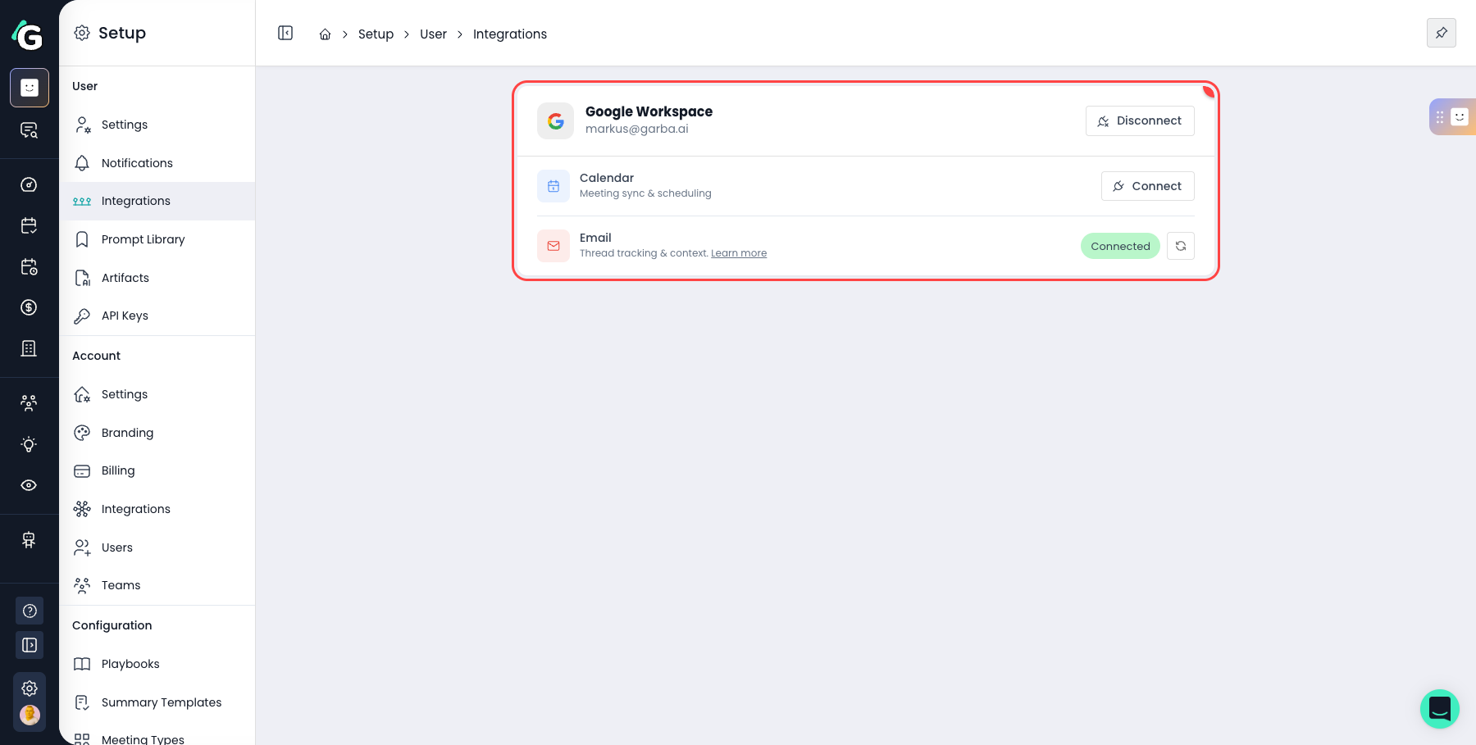
Task: Open the dollar sign deals icon
Action: (29, 307)
